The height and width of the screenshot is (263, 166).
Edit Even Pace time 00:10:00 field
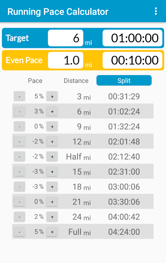[x=132, y=60]
